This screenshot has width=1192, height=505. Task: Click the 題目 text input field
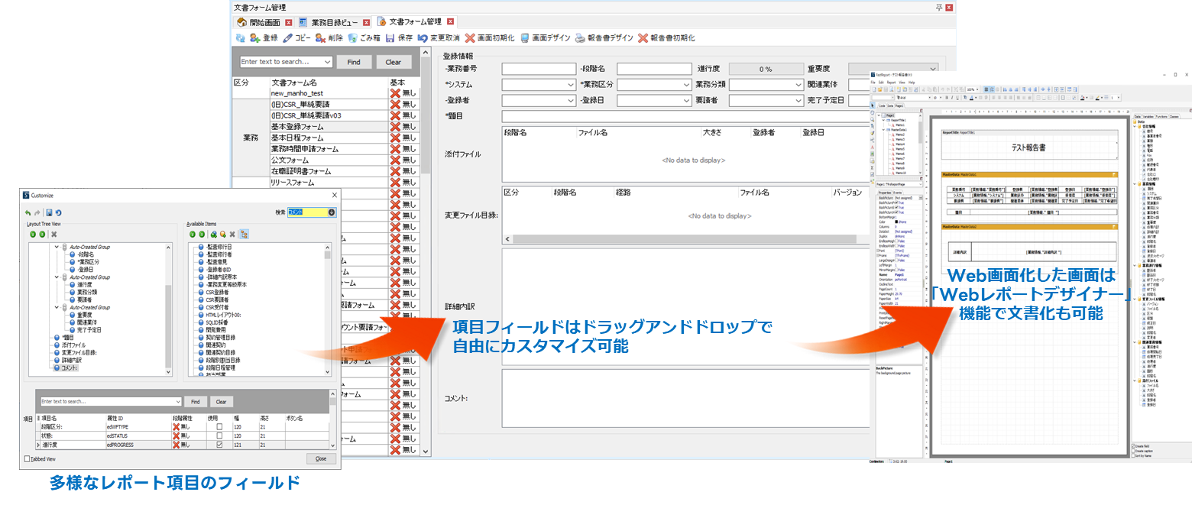coord(688,116)
